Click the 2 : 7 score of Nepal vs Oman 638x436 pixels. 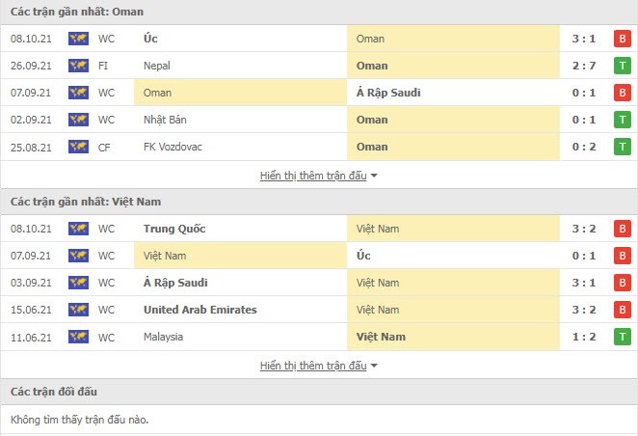[x=584, y=66]
